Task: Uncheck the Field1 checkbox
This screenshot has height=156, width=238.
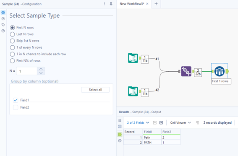Action: 16,100
